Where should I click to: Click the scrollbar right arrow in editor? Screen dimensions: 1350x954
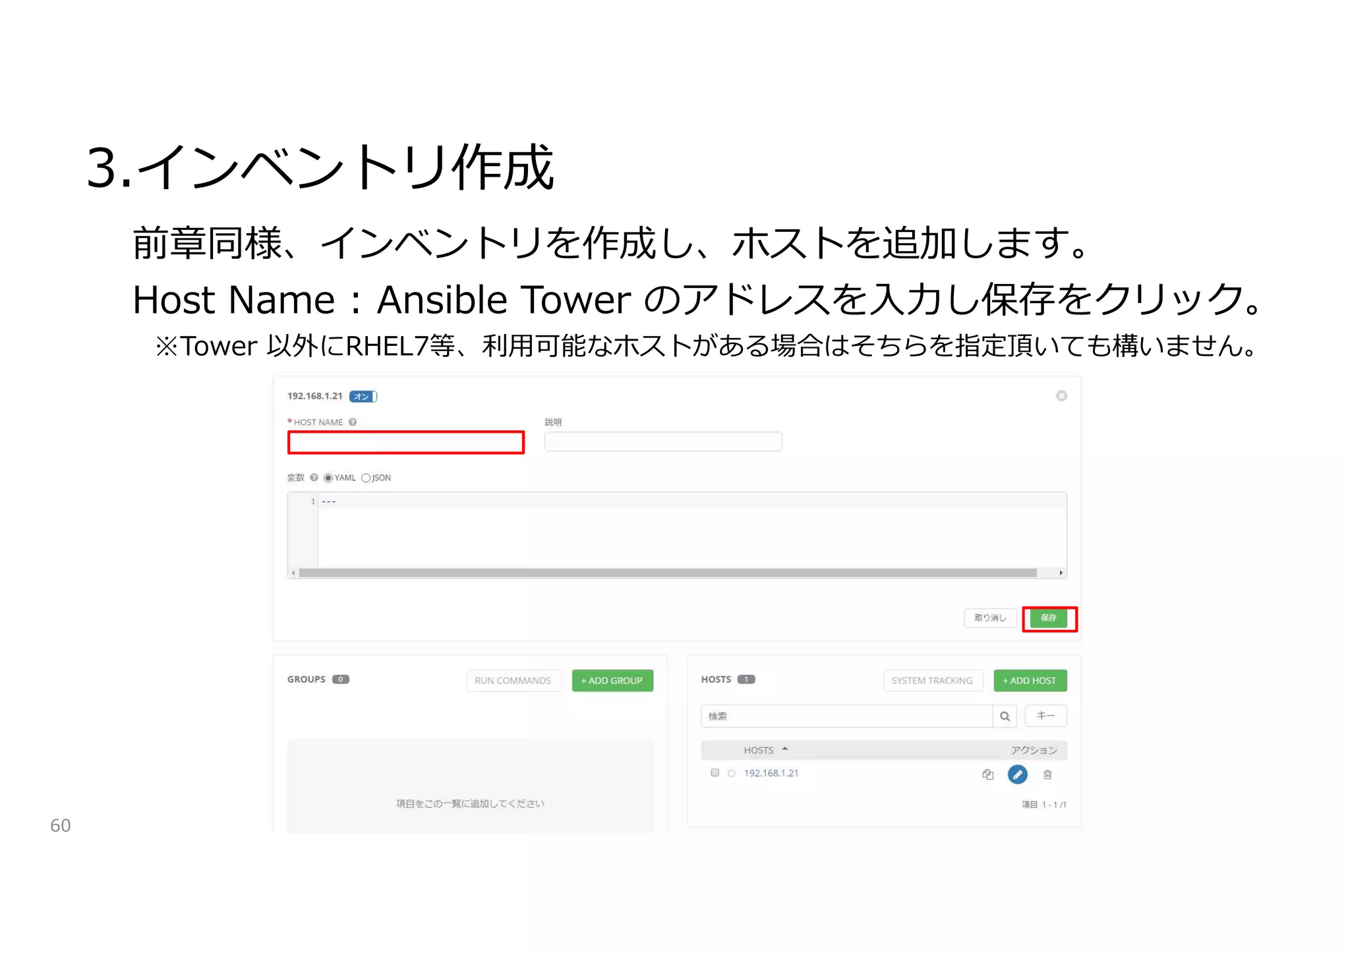1061,573
